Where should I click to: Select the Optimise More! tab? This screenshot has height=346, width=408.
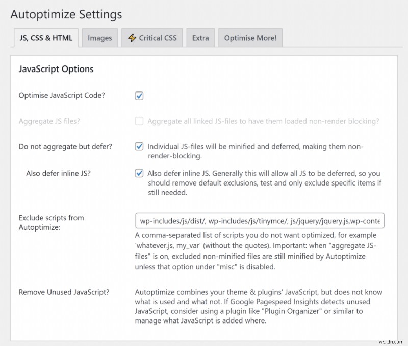(x=250, y=38)
